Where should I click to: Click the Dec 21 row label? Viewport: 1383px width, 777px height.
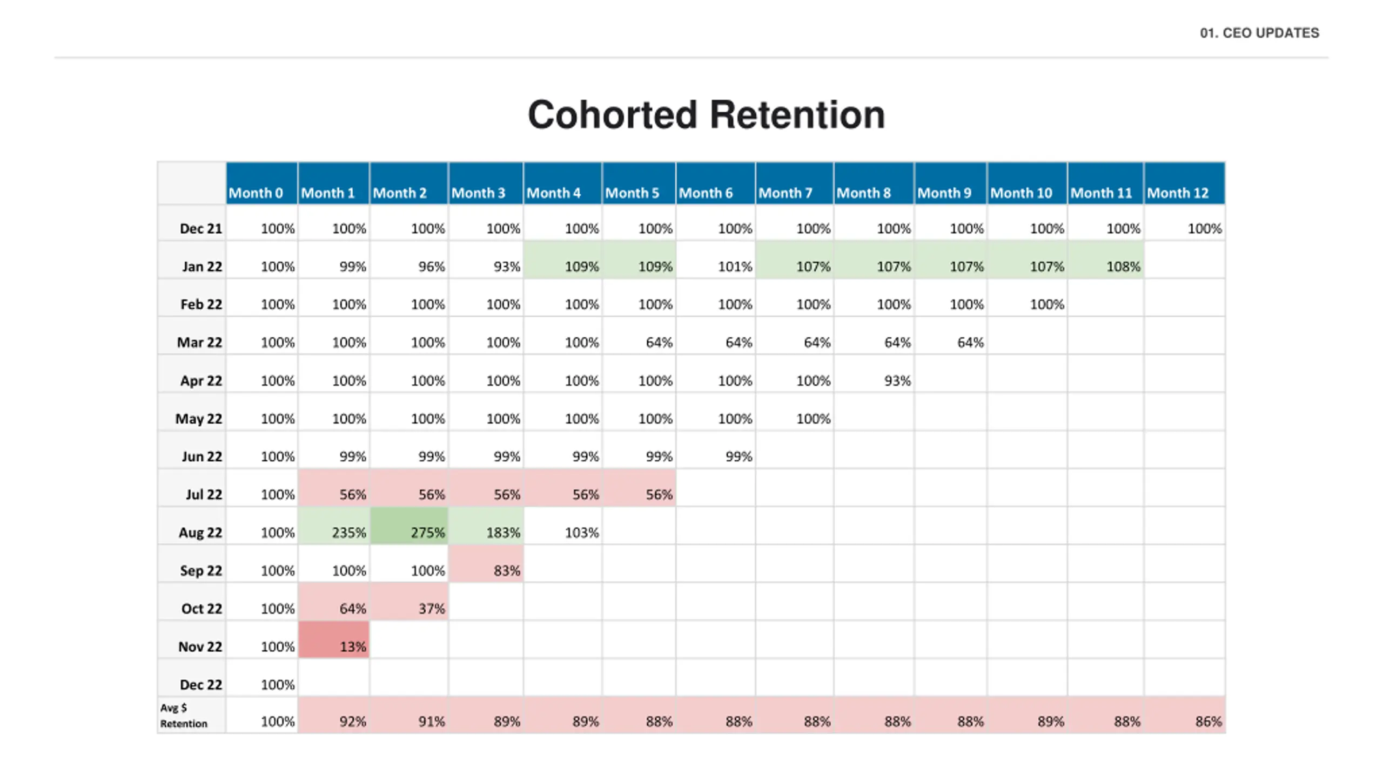(x=200, y=228)
